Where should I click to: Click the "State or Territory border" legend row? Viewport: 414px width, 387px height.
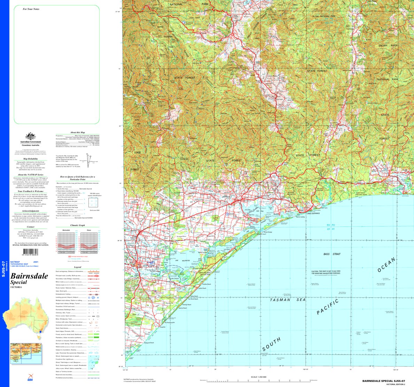point(78,371)
